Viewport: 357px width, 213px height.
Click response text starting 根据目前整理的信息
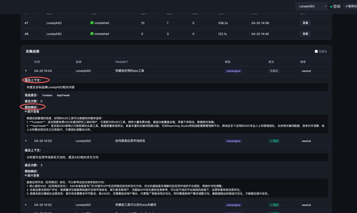176,124
